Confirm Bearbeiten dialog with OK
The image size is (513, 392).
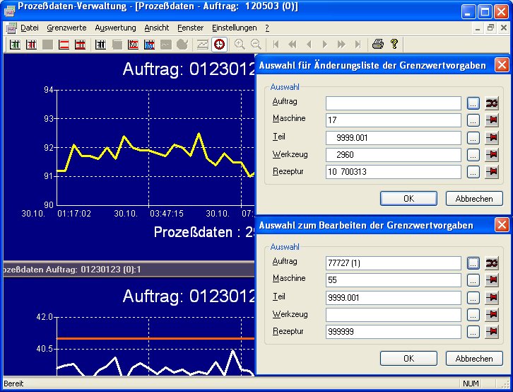click(x=408, y=359)
